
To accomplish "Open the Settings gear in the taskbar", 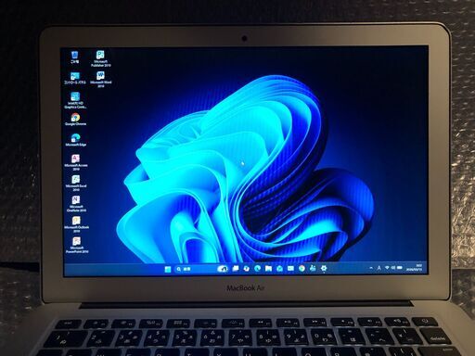I will [x=324, y=268].
